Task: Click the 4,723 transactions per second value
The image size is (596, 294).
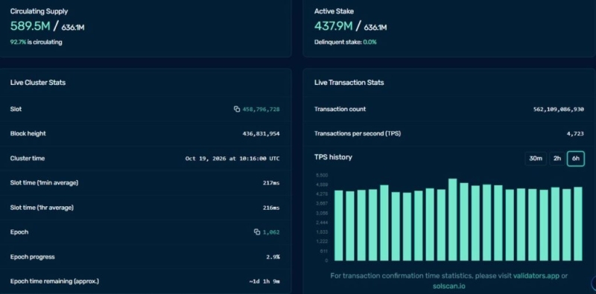Action: click(x=575, y=134)
